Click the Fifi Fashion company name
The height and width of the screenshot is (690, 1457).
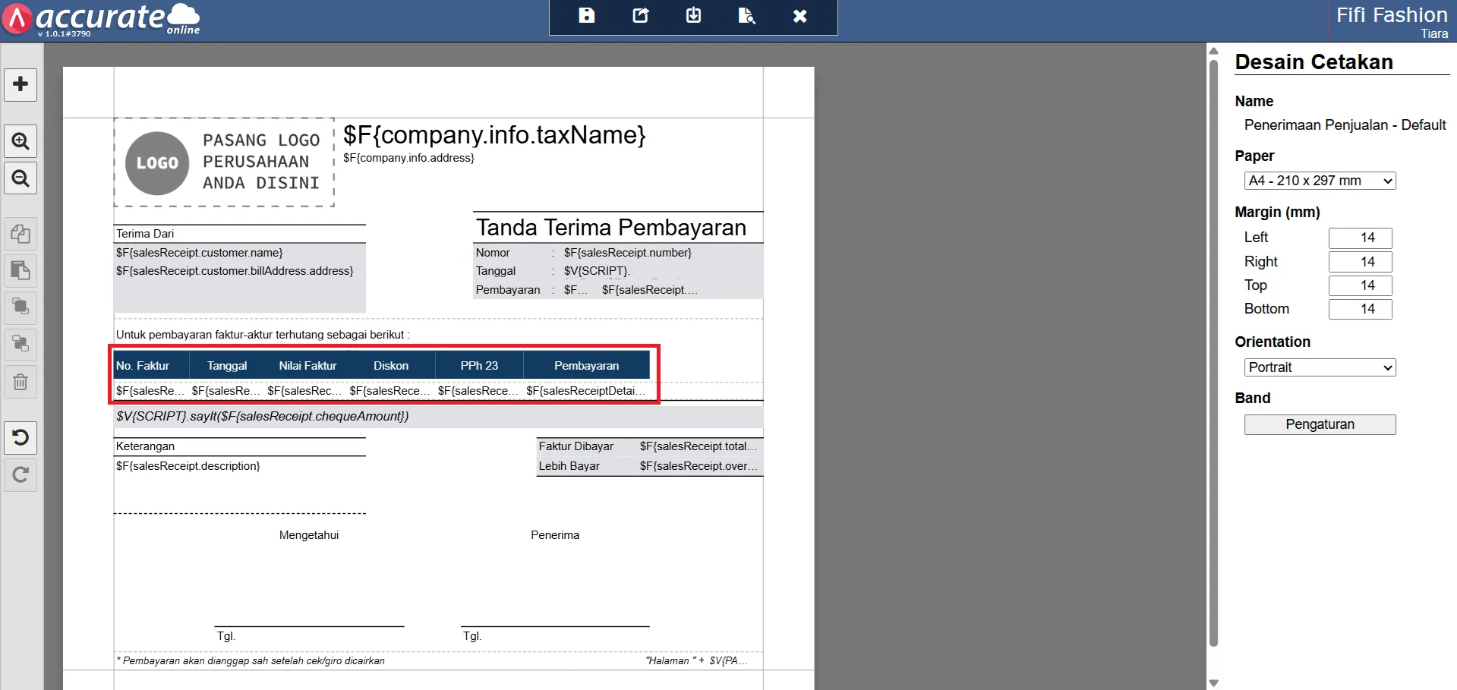(1392, 14)
